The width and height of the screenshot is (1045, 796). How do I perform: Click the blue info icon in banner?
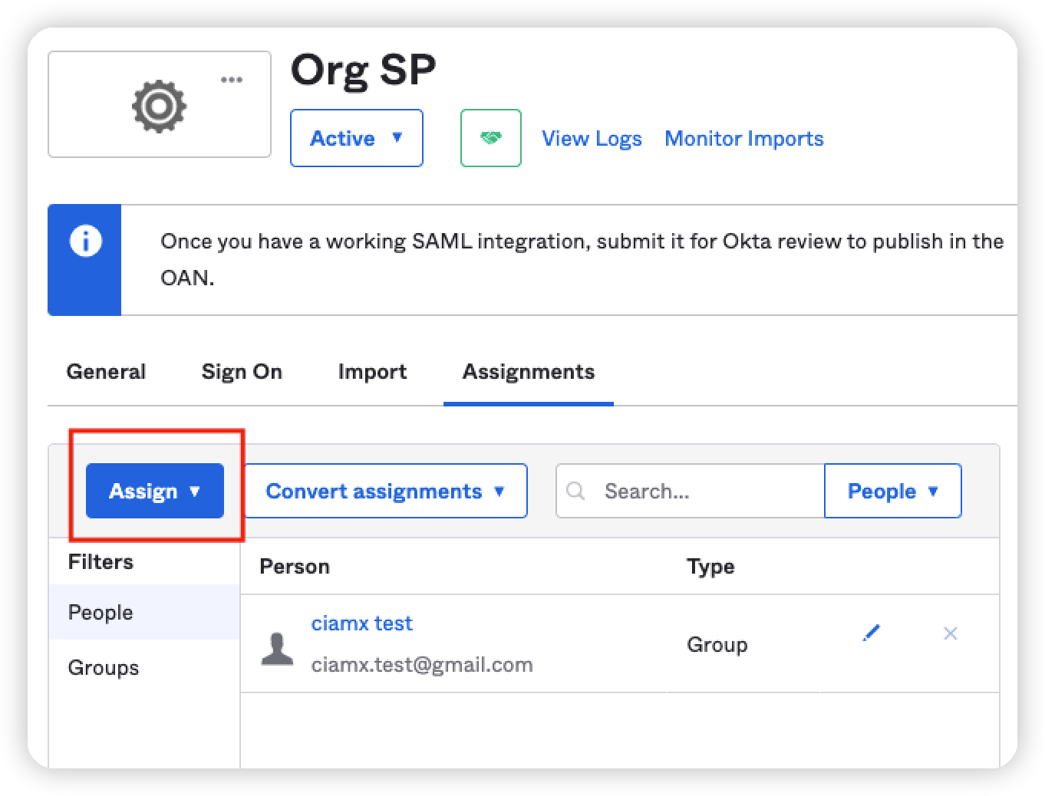85,242
